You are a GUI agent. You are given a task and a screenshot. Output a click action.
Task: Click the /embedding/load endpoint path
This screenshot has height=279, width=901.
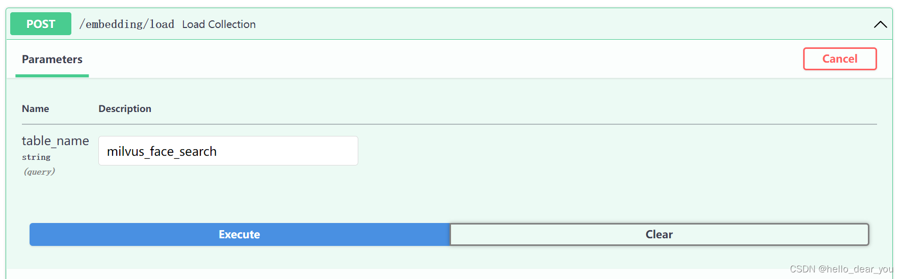127,24
